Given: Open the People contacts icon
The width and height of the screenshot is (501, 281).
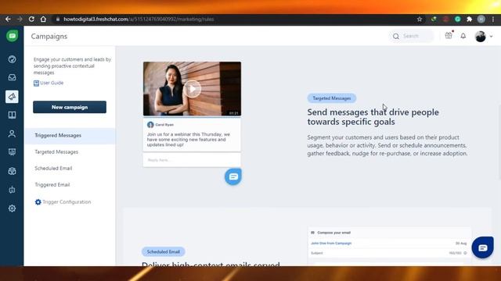Looking at the screenshot, I should (x=13, y=133).
